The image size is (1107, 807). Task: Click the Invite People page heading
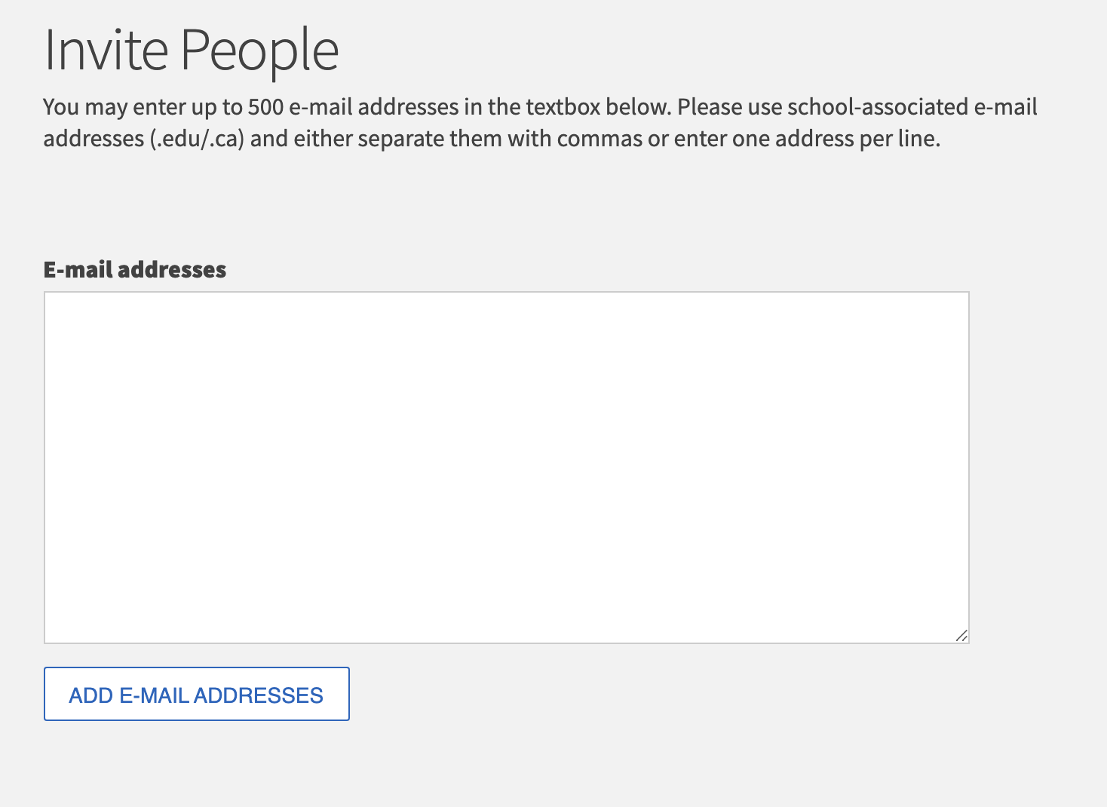pyautogui.click(x=191, y=50)
